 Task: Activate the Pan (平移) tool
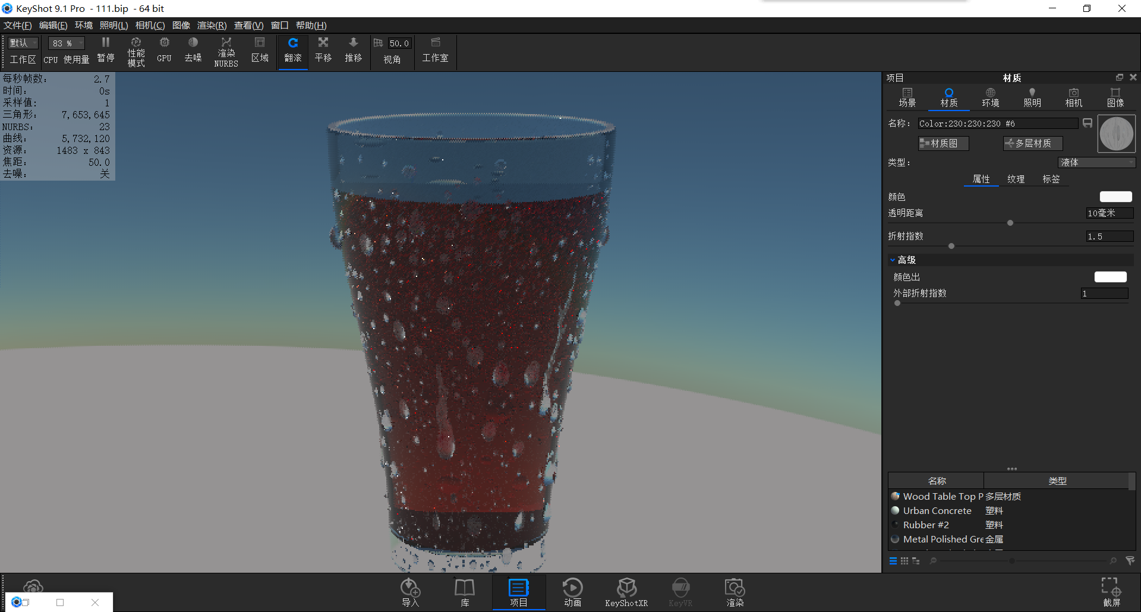(323, 51)
